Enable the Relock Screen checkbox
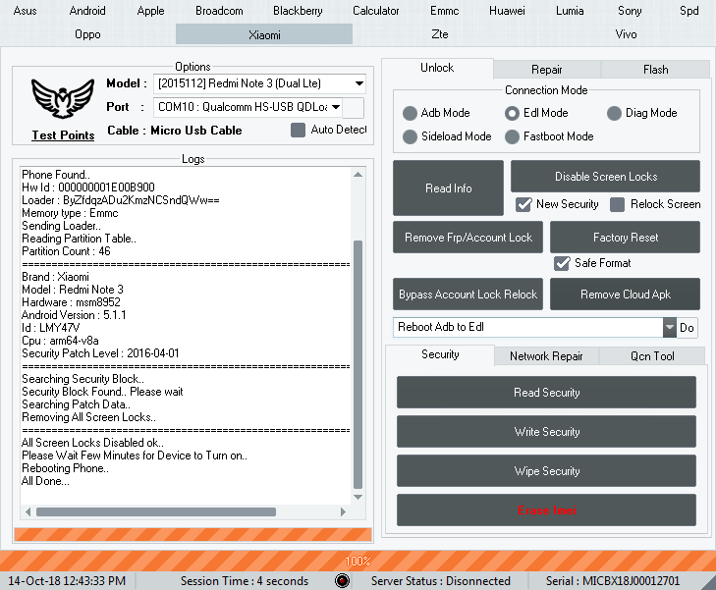The width and height of the screenshot is (716, 590). click(618, 204)
